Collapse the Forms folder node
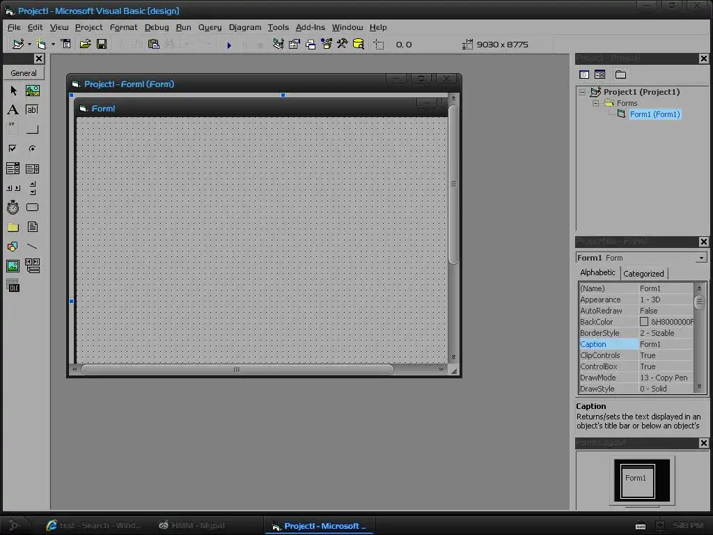This screenshot has width=713, height=535. point(596,103)
